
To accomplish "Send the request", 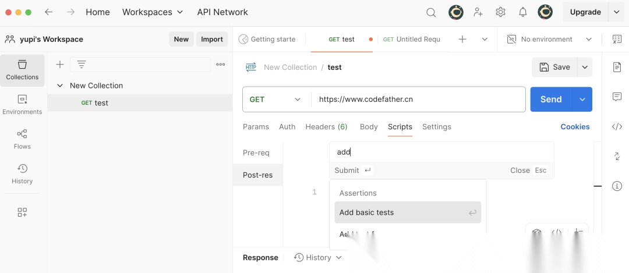I will coord(551,100).
